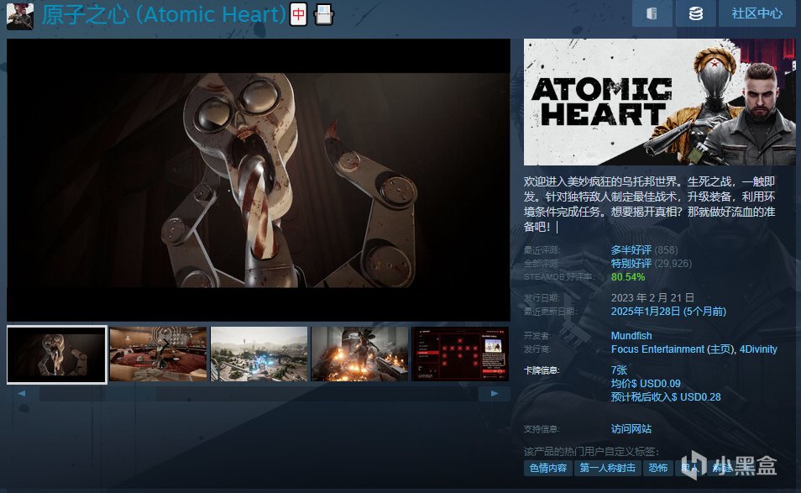Screen dimensions: 801x493
Task: Open the publisher 主页 homepage link
Action: point(720,349)
